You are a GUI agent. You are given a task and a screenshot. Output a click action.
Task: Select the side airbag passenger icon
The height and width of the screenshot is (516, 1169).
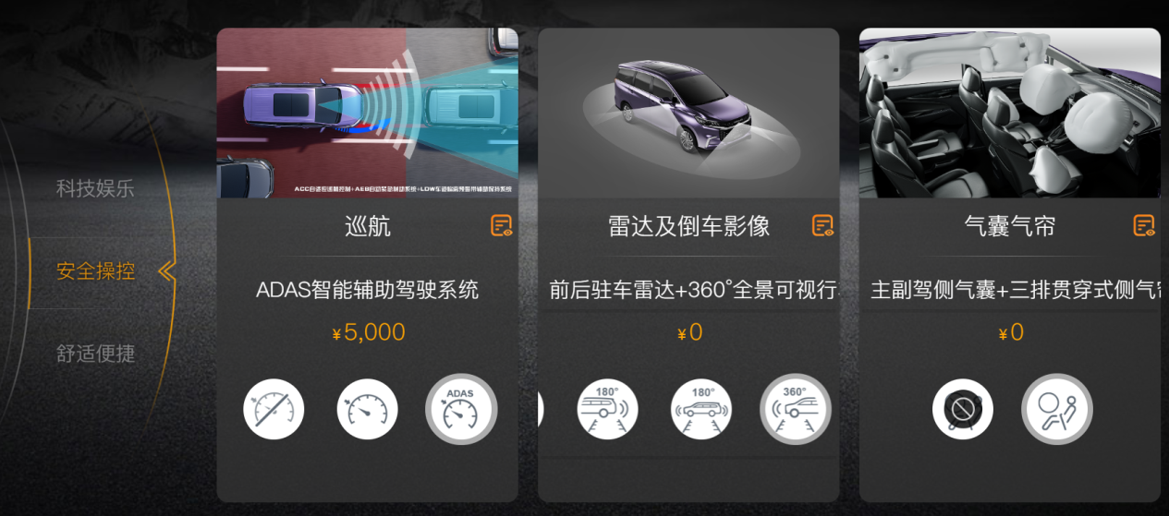pos(1057,409)
